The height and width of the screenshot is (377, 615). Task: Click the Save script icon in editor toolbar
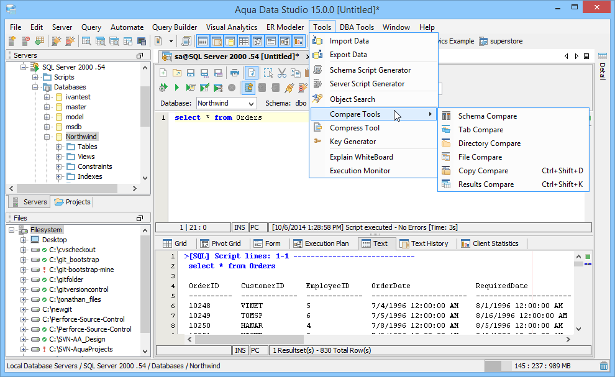point(191,73)
